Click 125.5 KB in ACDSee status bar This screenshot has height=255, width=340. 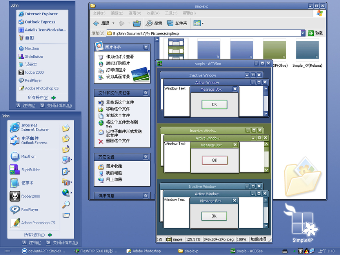click(x=193, y=239)
